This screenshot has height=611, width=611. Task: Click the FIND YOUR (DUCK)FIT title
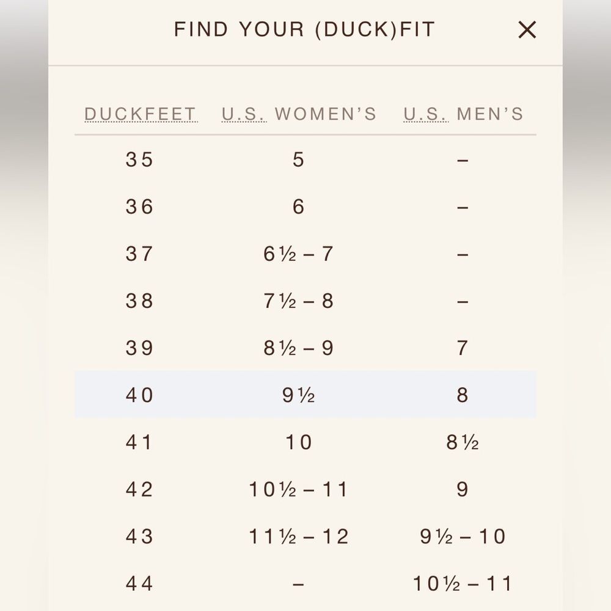click(x=305, y=29)
